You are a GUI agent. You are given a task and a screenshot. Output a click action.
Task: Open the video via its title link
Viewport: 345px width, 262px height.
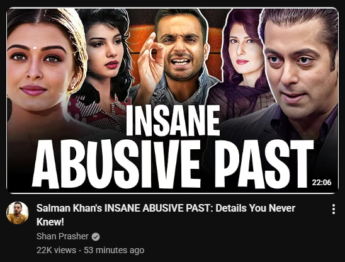click(x=166, y=215)
